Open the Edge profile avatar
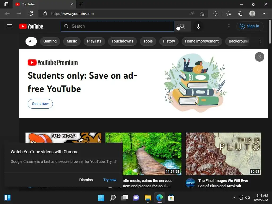The width and height of the screenshot is (272, 204). pos(252,14)
